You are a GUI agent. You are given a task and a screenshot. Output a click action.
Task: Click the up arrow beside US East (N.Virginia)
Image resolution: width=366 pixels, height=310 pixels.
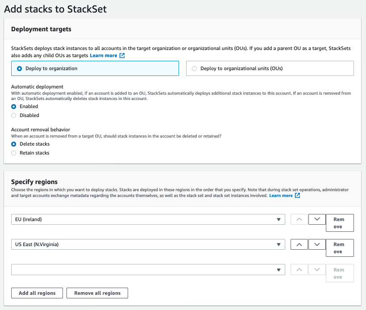[299, 244]
